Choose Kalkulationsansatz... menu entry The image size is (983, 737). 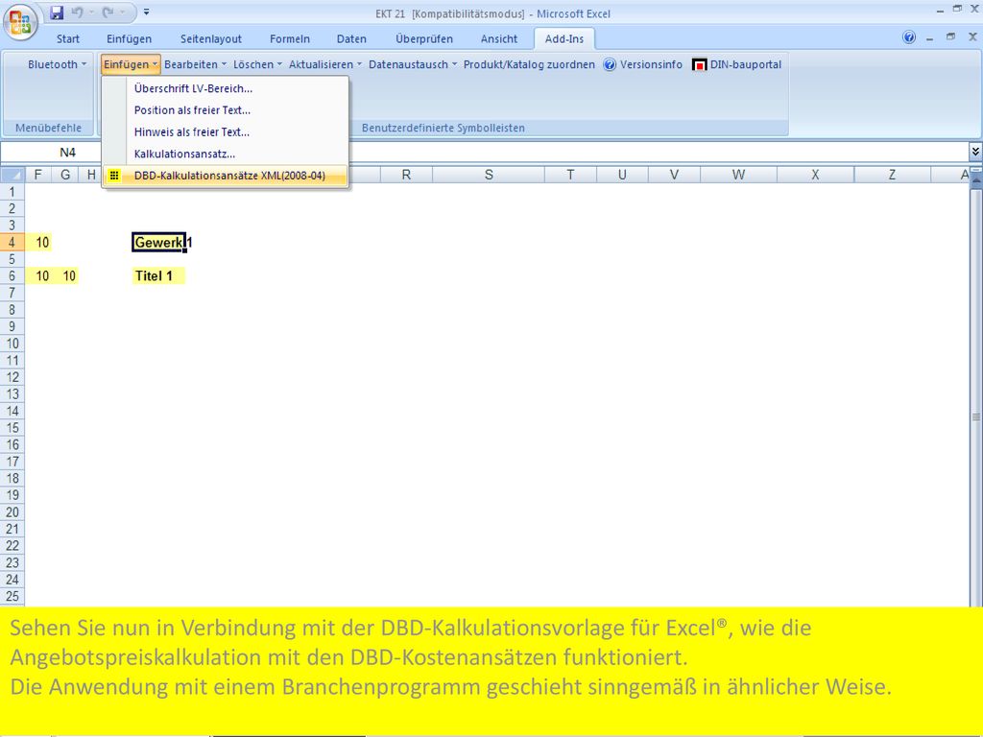(225, 155)
